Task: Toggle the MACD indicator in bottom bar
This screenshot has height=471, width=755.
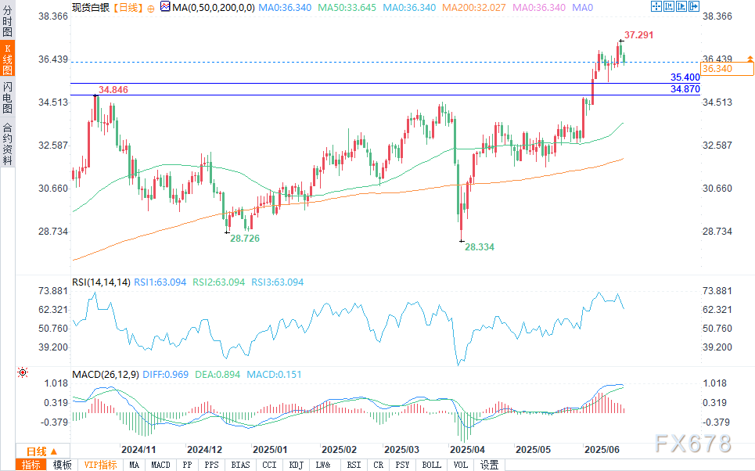Action: (x=160, y=465)
